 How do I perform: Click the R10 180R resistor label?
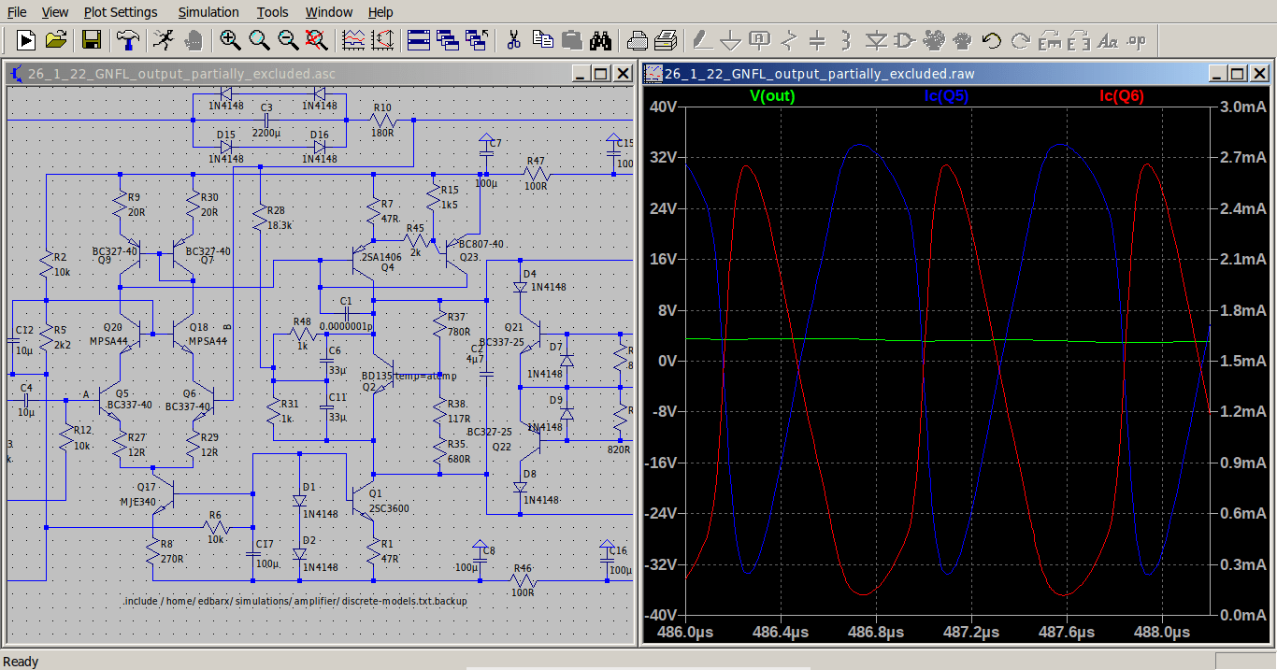(381, 132)
